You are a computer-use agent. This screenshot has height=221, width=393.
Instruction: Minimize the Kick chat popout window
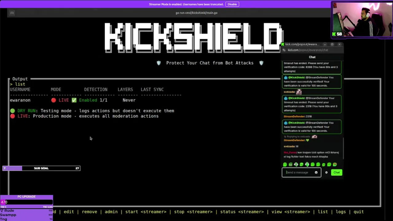click(x=325, y=45)
